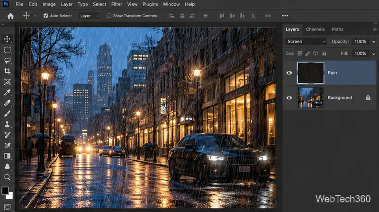Open the Edit menu
The height and width of the screenshot is (212, 379).
[x=33, y=4]
